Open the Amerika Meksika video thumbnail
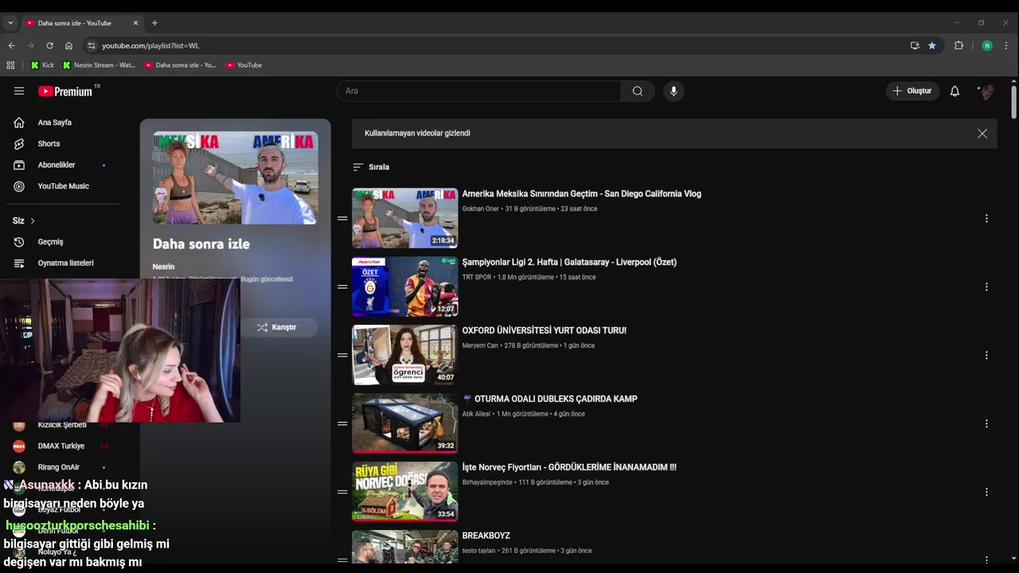 [x=405, y=218]
